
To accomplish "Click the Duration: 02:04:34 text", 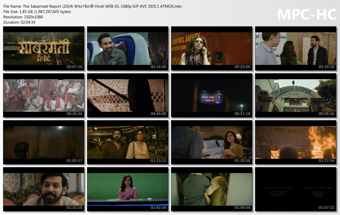I will click(19, 22).
